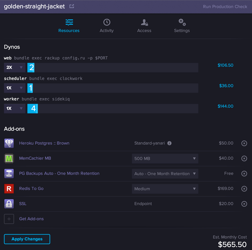This screenshot has height=250, width=252.
Task: Open PG Backups retention plan dropdown
Action: 165,174
